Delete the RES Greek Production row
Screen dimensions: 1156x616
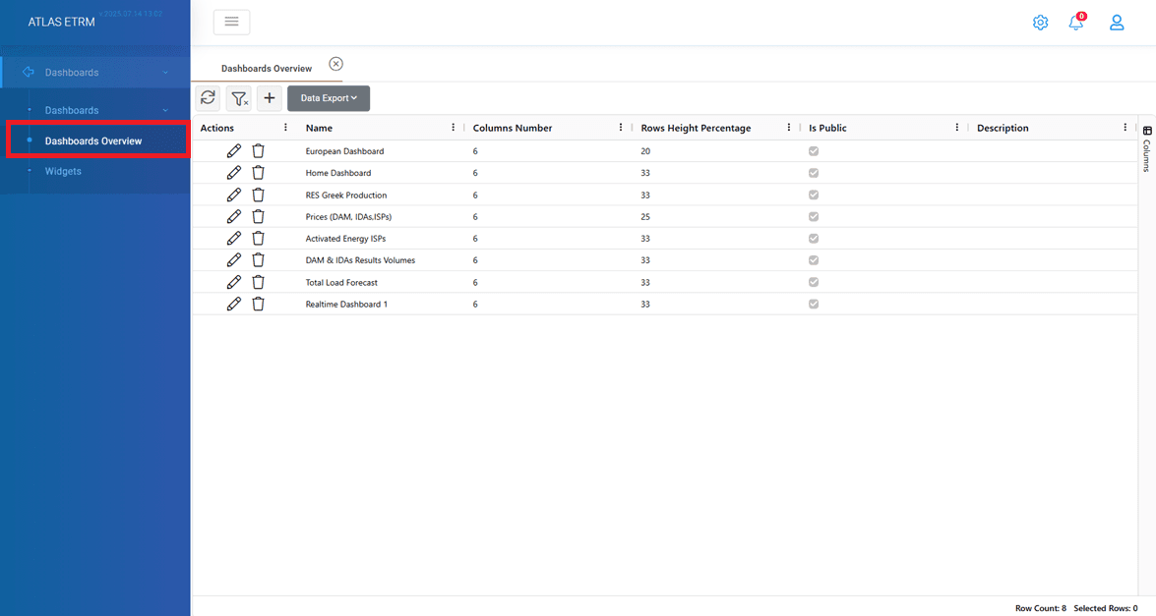coord(258,196)
